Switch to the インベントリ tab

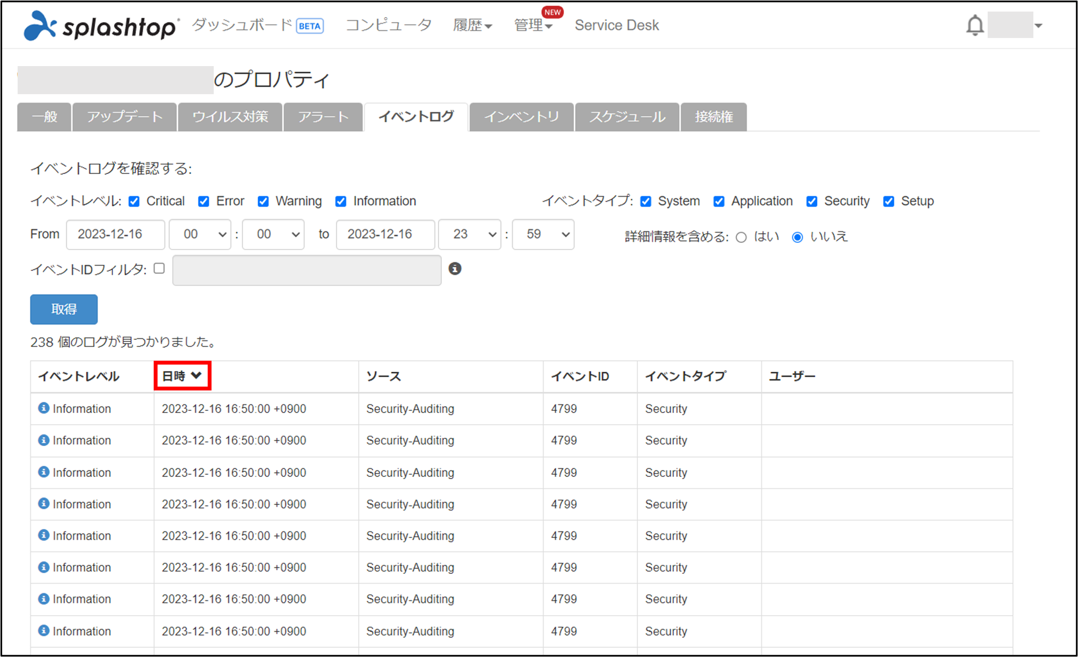click(x=522, y=117)
